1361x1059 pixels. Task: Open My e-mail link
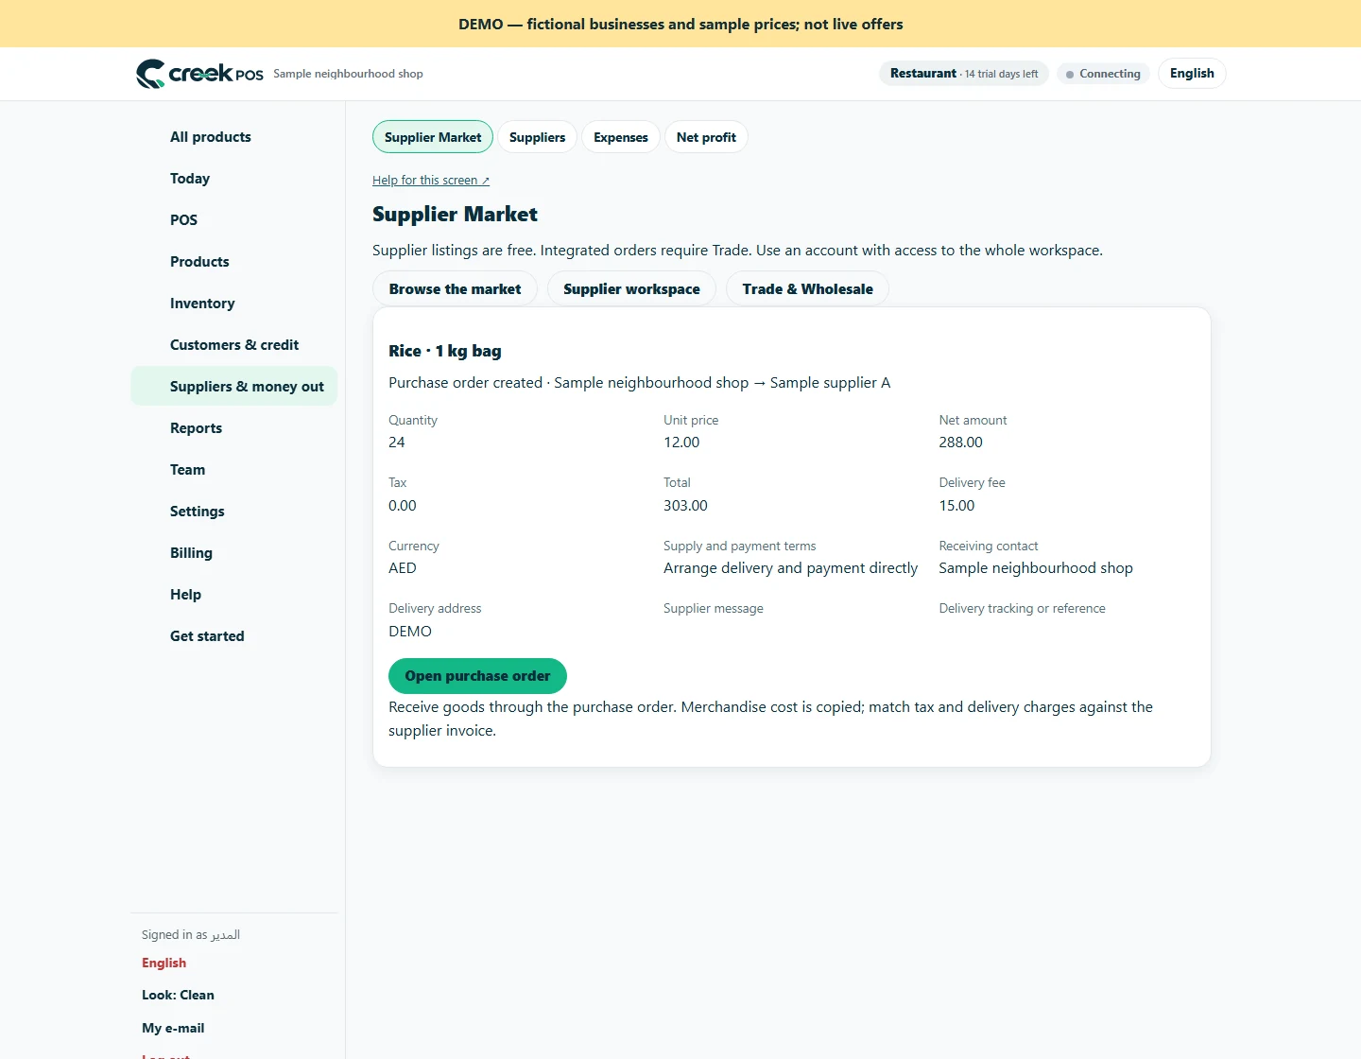coord(173,1028)
